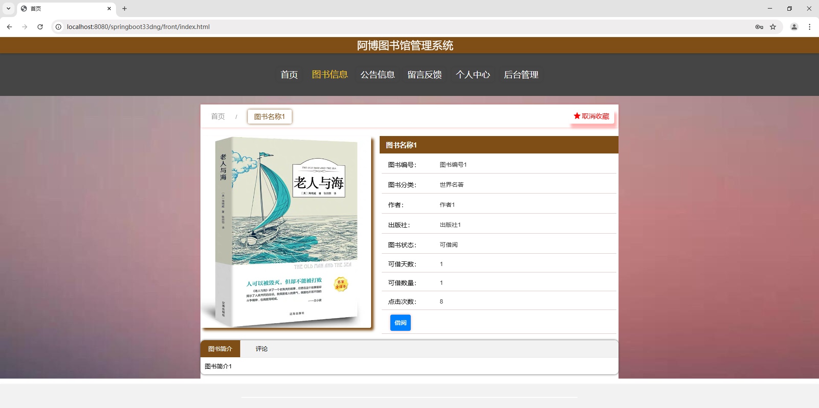Open 公告信息 in navigation menu
The image size is (819, 408).
coord(378,75)
